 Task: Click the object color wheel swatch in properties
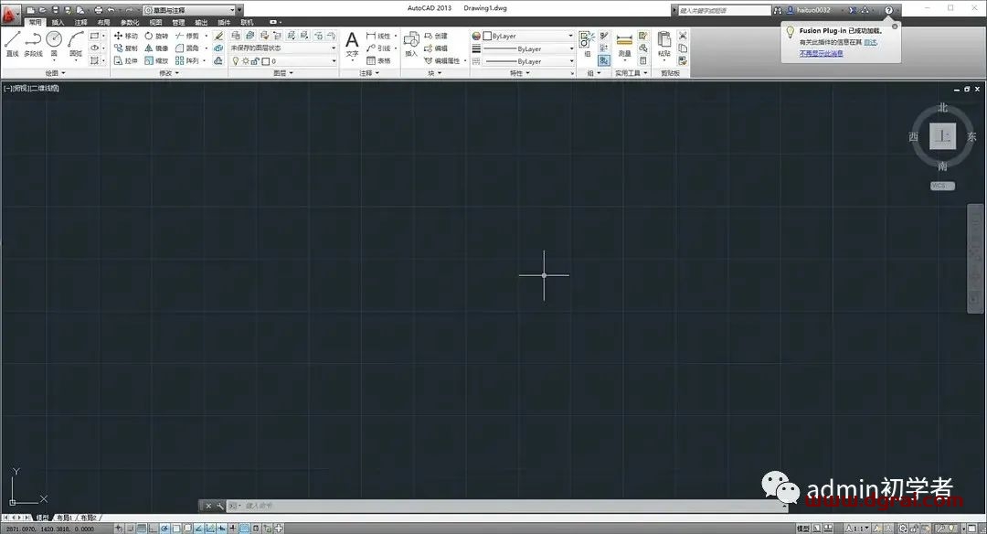coord(476,36)
